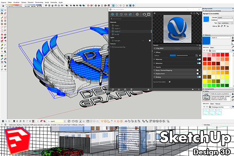Click the house view icon in top toolbar

52,5
